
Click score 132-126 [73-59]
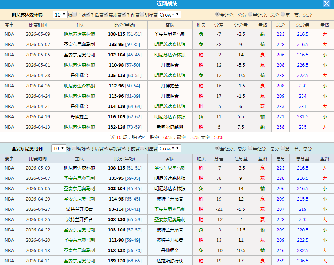(125, 127)
